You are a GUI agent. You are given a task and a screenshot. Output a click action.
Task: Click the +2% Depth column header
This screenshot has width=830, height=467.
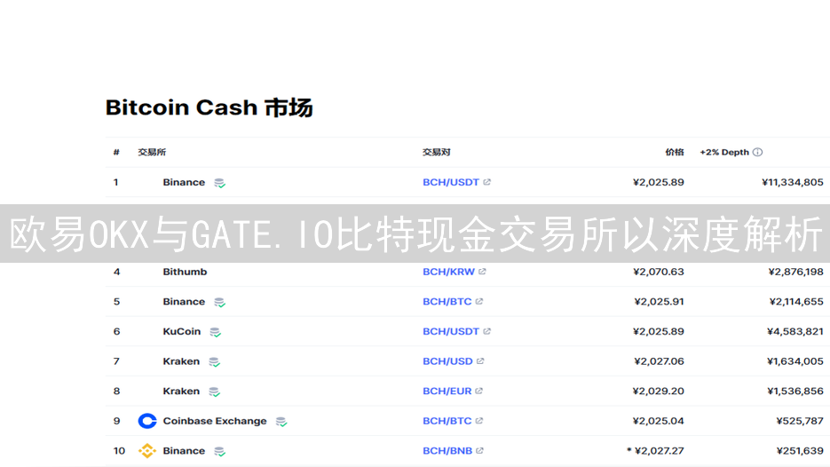[724, 153]
